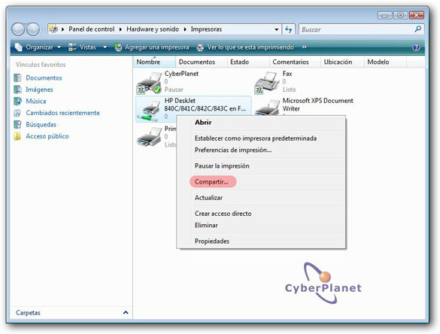Click the Documentos favorites icon
The height and width of the screenshot is (334, 440).
click(17, 77)
